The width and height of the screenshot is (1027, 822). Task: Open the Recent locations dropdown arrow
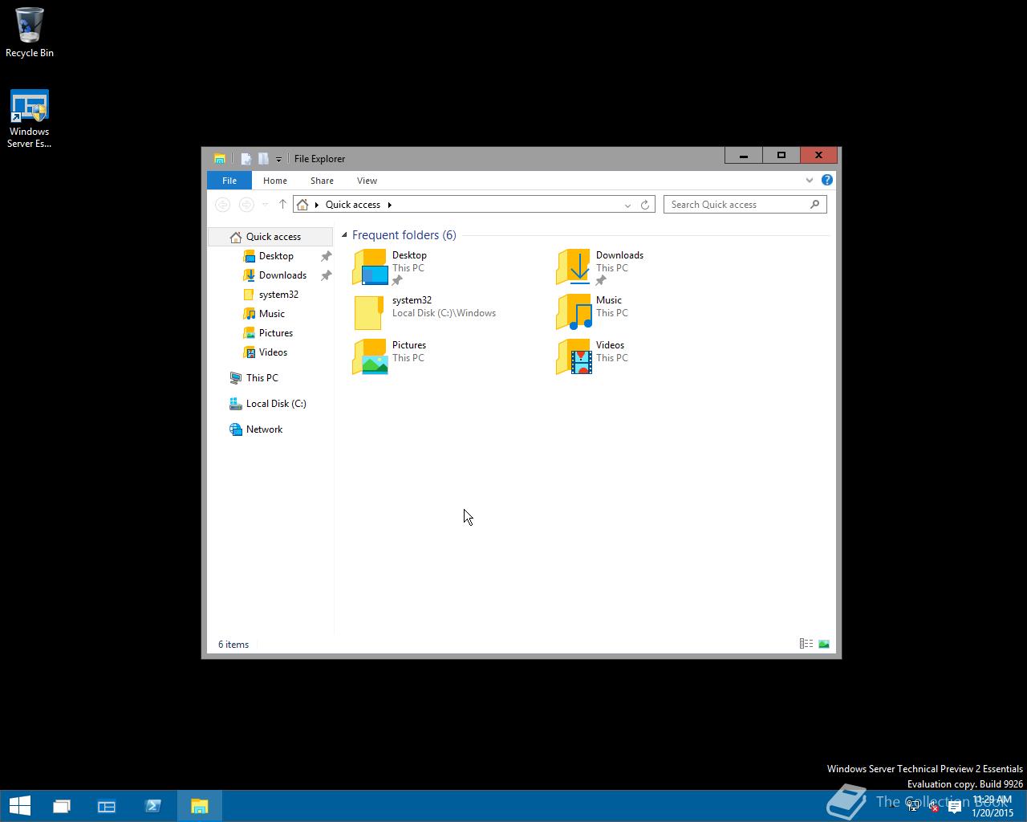click(x=265, y=205)
